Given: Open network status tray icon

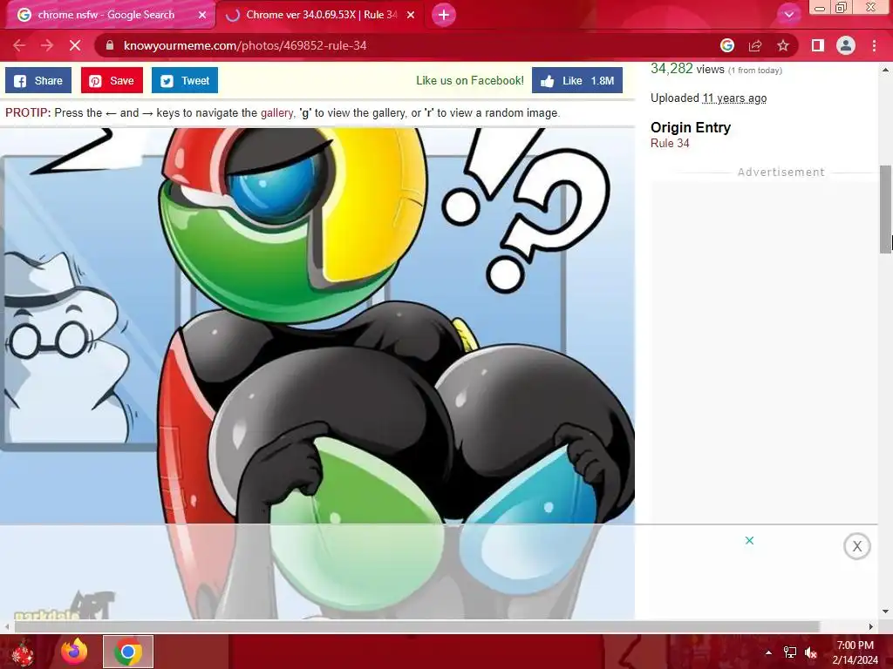Looking at the screenshot, I should coord(790,652).
